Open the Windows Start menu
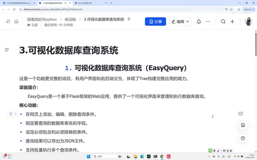257x160 pixels. tap(88, 156)
